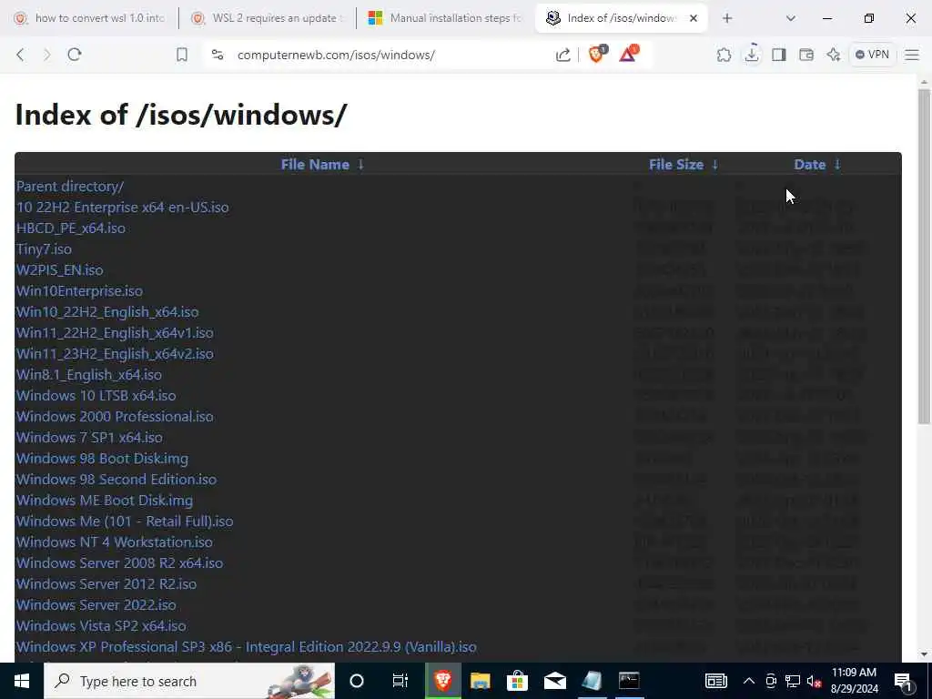Show hidden system tray icons
Viewport: 932px width, 699px height.
pyautogui.click(x=749, y=681)
